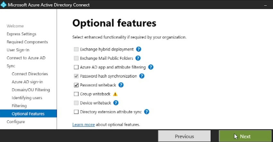The image size is (273, 142).
Task: Go to User Sign-In step
Action: click(x=18, y=50)
